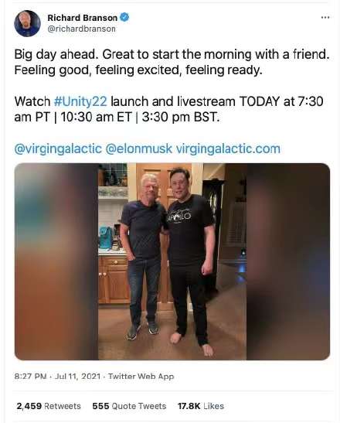The height and width of the screenshot is (423, 340).
Task: Click the Twitter Web App source label
Action: click(141, 377)
